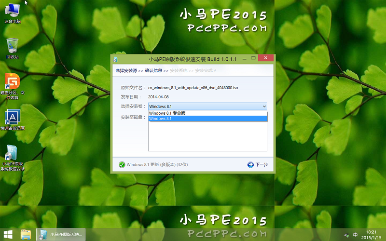The width and height of the screenshot is (386, 241).
Task: Click the Windows Start button
Action: [9, 235]
